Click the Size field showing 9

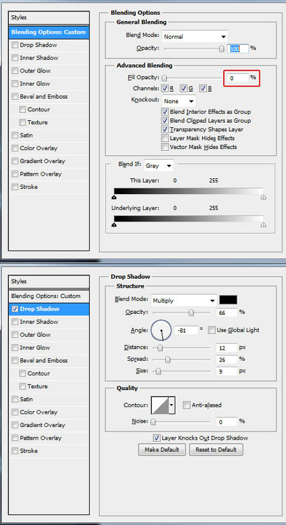point(227,371)
